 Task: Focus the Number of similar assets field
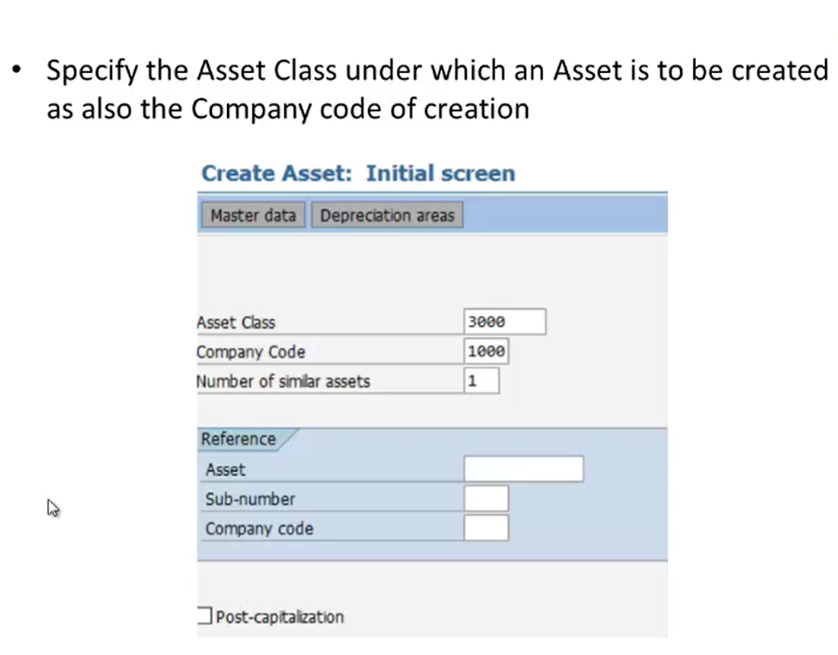point(481,380)
